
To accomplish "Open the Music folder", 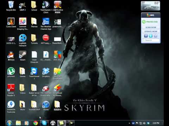I will pos(23,106).
